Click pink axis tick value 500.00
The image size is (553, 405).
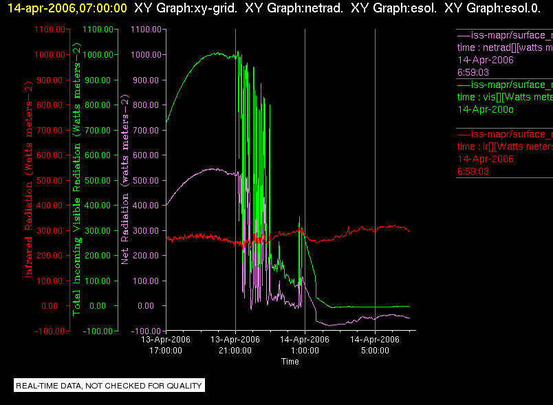pos(146,180)
